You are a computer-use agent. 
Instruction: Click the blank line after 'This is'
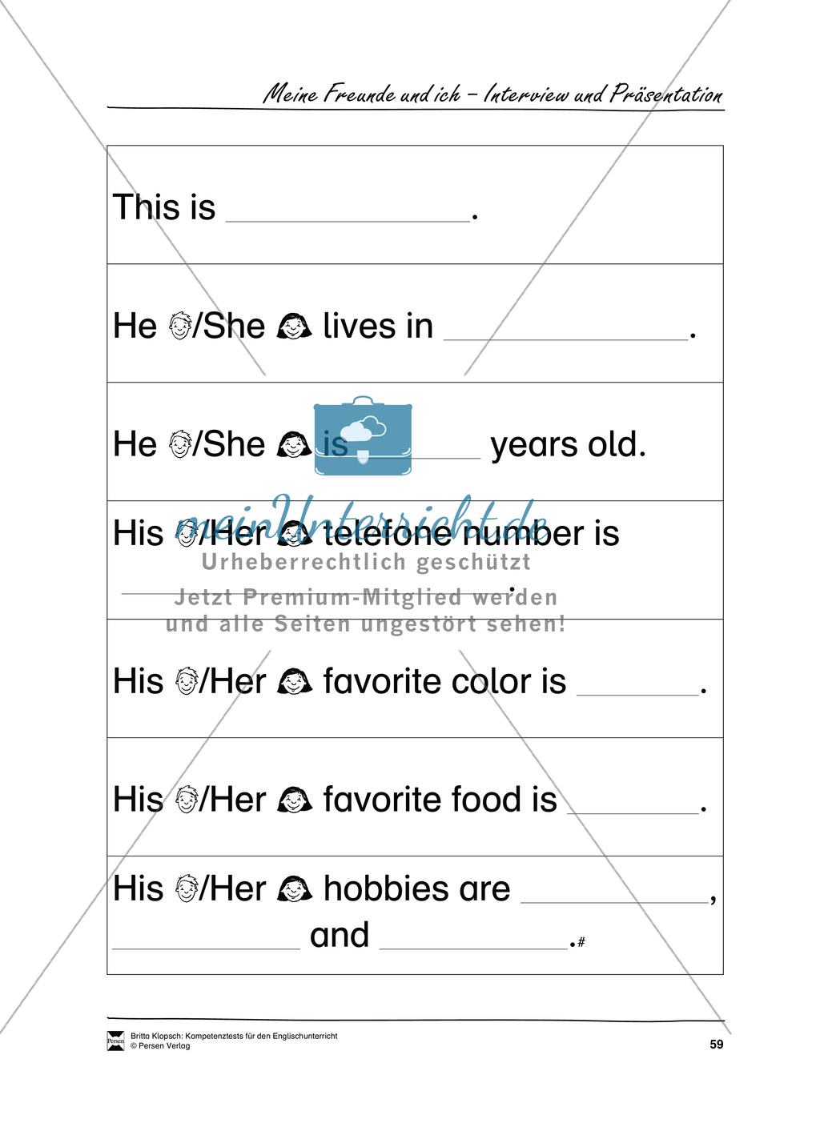[x=348, y=221]
